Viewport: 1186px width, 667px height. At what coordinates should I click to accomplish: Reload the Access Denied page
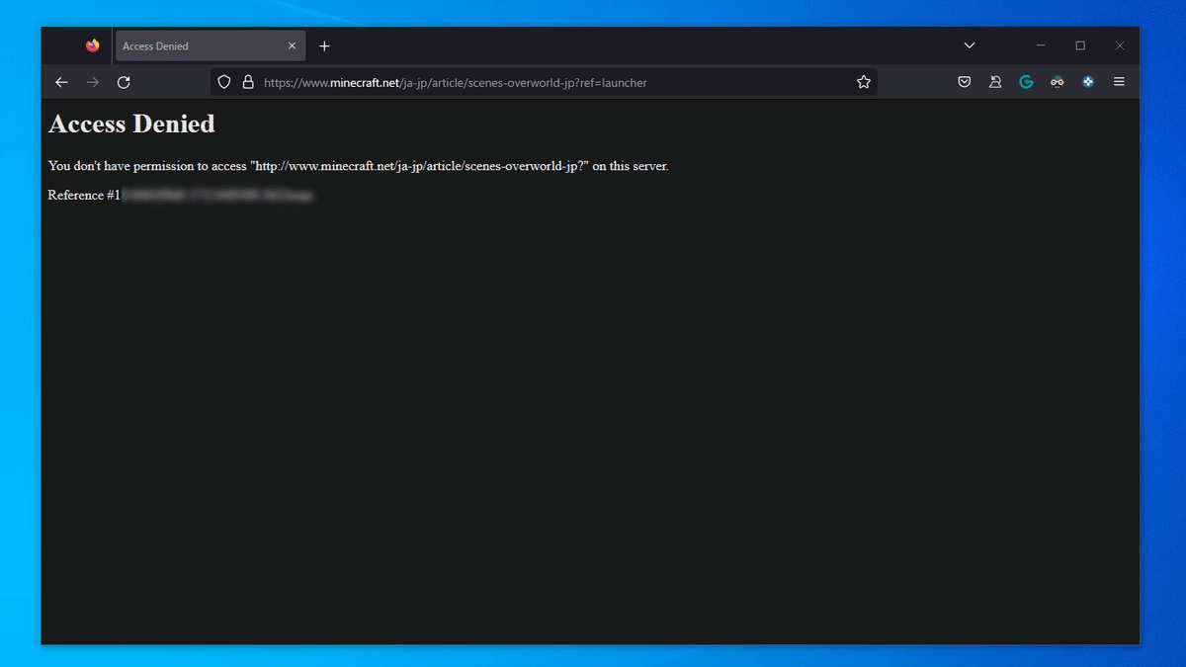click(x=123, y=82)
